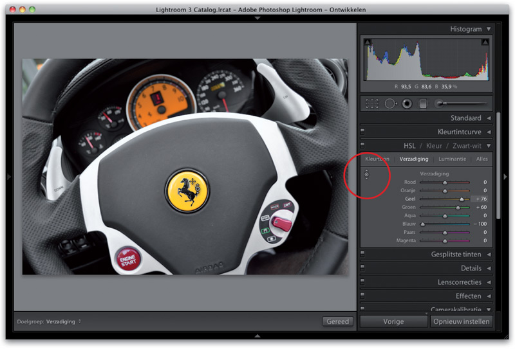Activate the targeted adjustment tool in HSL panel

tap(366, 175)
